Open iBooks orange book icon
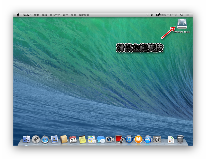The image size is (206, 159). tap(138, 139)
